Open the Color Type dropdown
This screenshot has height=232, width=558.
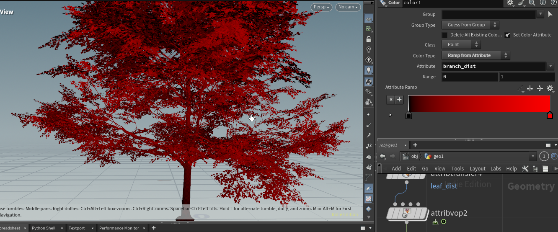click(475, 55)
